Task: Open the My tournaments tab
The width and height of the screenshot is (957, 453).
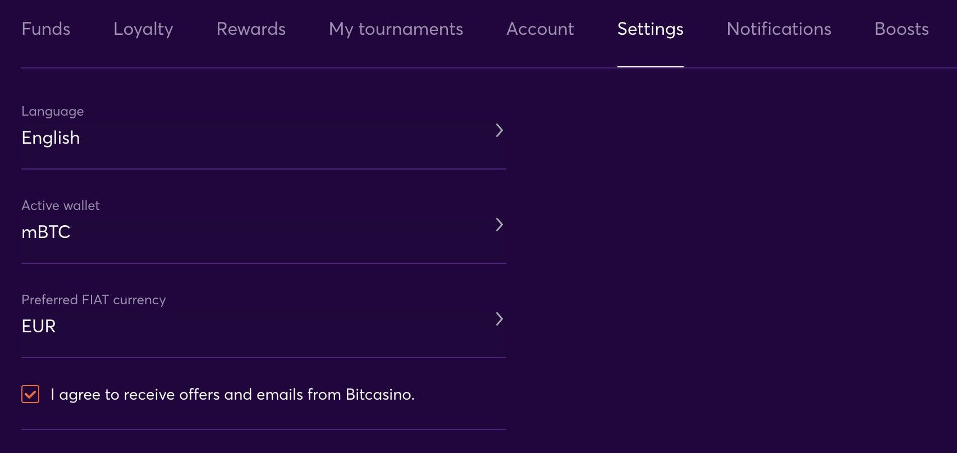Action: 396,29
